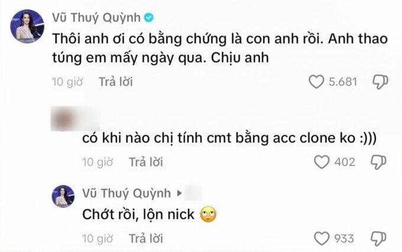Screen dimensions: 402x252
Task: Click the 933 like count
Action: coord(344,238)
